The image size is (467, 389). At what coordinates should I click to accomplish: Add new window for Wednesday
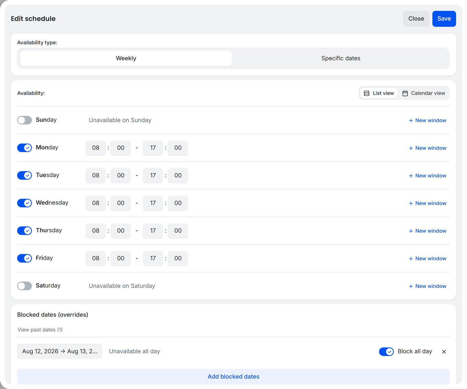pos(428,203)
